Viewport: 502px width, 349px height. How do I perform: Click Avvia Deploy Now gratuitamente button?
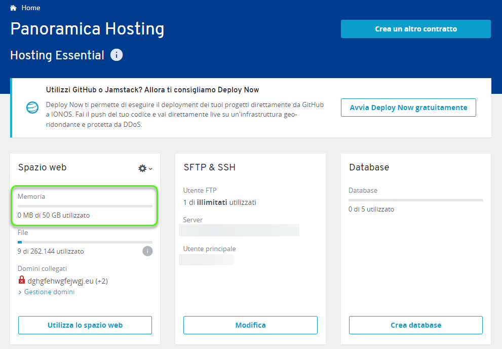click(408, 108)
